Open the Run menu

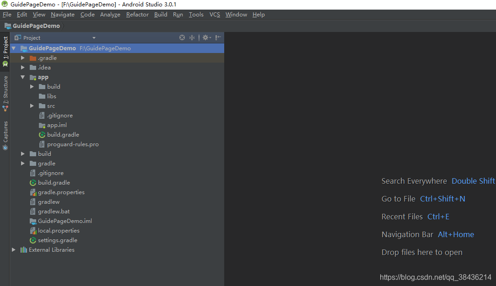click(x=178, y=15)
